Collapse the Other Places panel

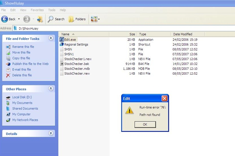(x=51, y=88)
